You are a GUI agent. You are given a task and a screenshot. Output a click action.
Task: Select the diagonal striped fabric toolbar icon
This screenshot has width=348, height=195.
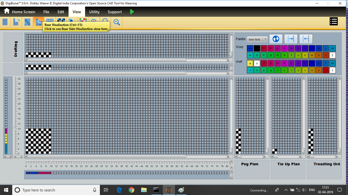[28, 22]
